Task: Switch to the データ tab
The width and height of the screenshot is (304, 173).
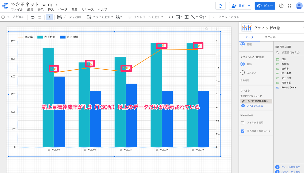Action: 249,37
